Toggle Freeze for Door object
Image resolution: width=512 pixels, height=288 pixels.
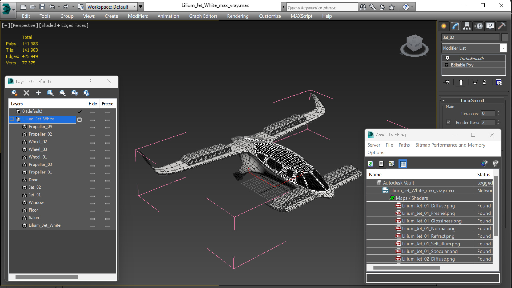coord(107,181)
